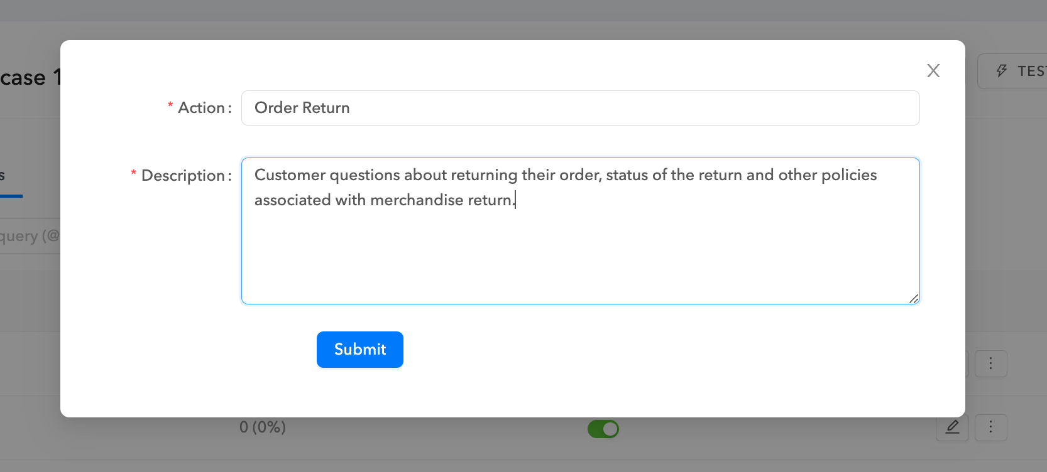This screenshot has height=472, width=1047.
Task: Select the blue-underlined tab at left edge
Action: pyautogui.click(x=6, y=177)
